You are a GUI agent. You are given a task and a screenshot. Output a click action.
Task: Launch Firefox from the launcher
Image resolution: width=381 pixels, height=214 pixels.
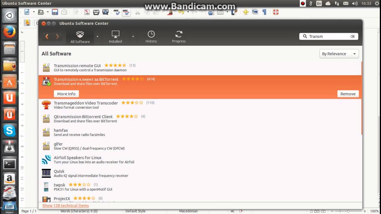click(x=10, y=32)
